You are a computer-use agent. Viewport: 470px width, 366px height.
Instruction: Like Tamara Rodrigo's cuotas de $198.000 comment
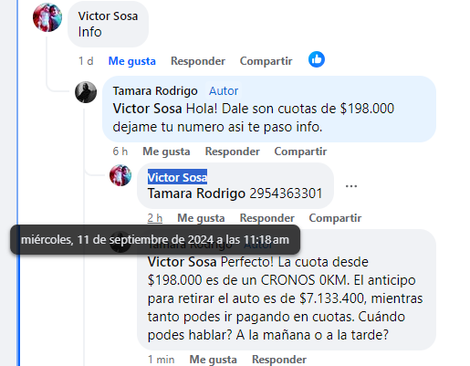point(166,152)
